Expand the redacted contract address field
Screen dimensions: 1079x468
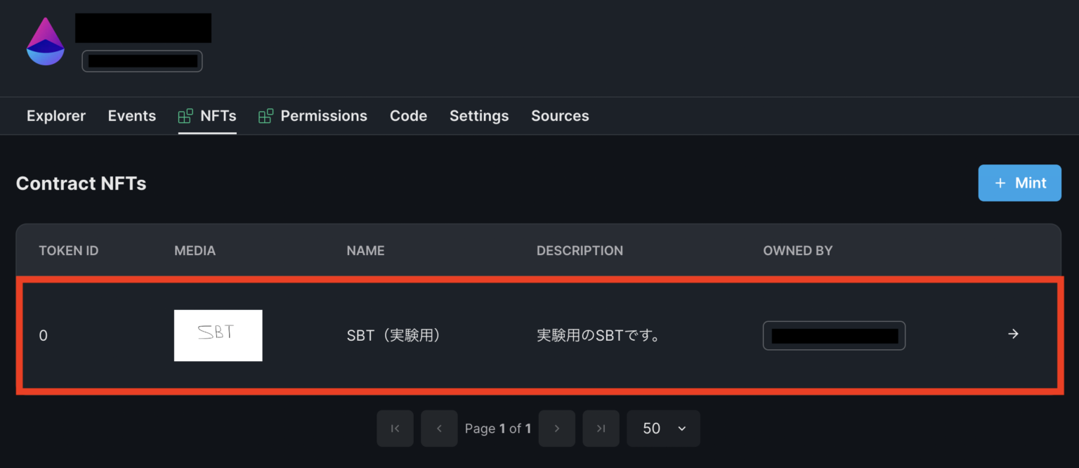(x=142, y=60)
